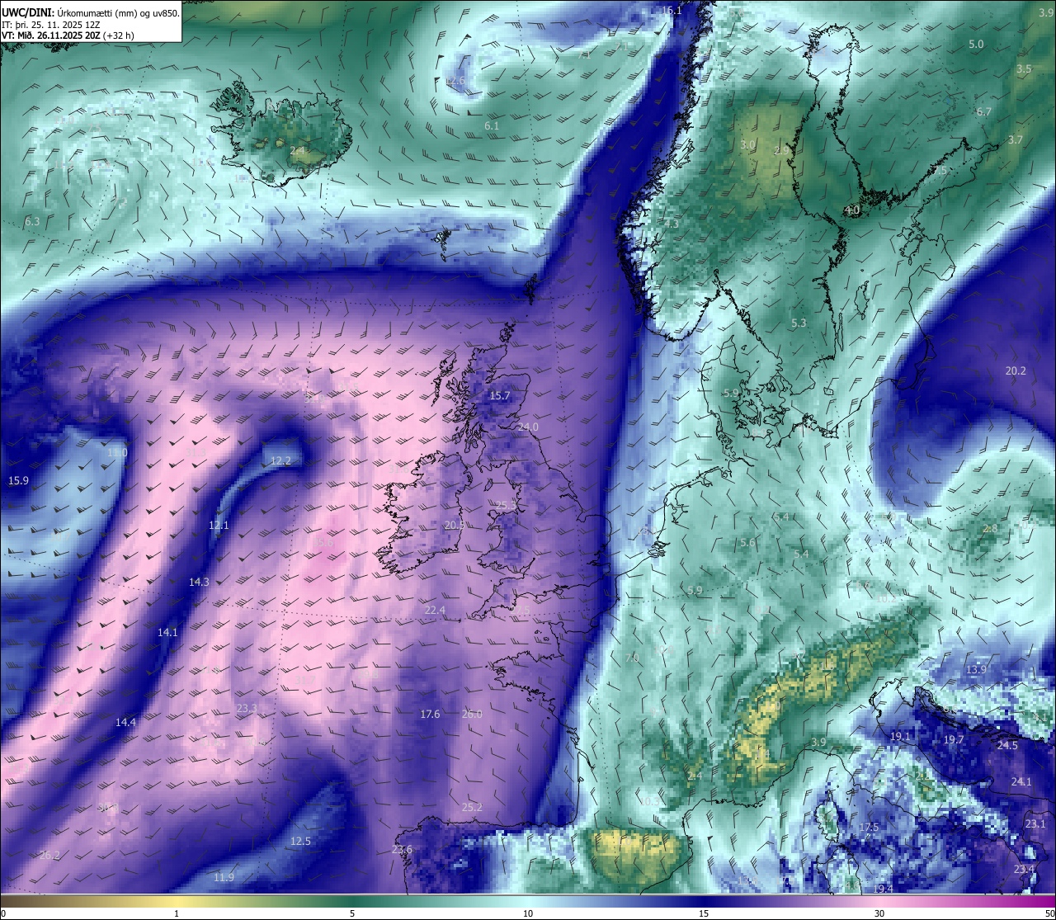This screenshot has height=920, width=1056.
Task: Click the 20.8 value over Ireland
Action: pos(455,525)
